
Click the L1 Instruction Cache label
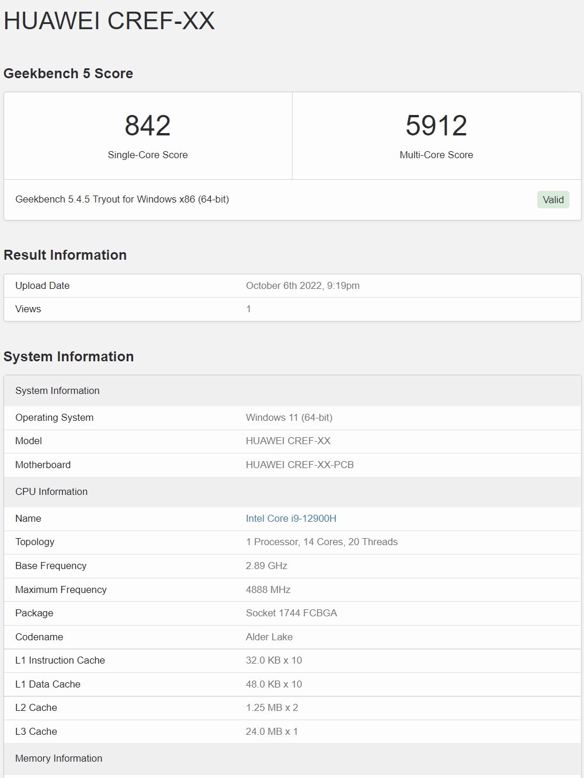click(60, 660)
